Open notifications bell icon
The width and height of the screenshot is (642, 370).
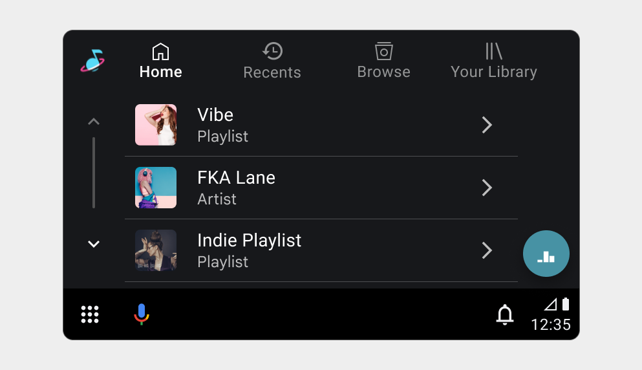click(x=505, y=314)
